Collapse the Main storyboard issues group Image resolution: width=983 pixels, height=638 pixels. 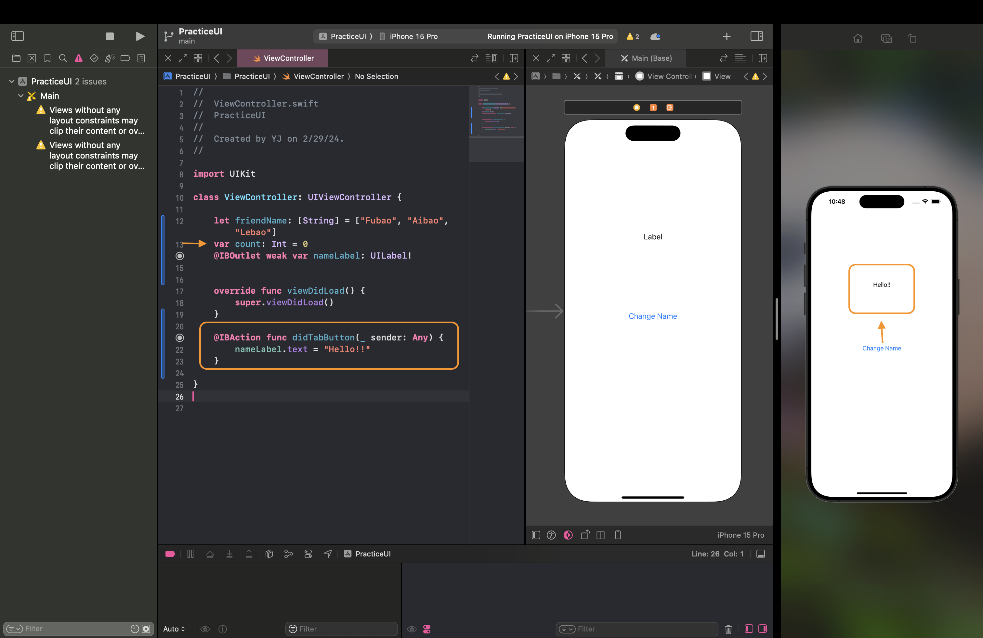coord(21,96)
